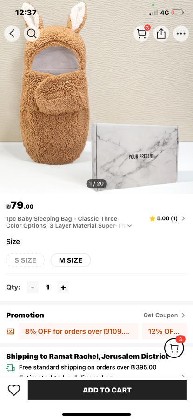Viewport: 193px width, 420px height.
Task: Tap the ADD TO CART button
Action: [107, 390]
